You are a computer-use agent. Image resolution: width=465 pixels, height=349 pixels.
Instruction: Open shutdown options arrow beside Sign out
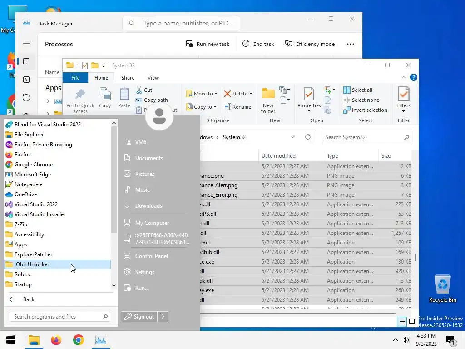point(163,317)
